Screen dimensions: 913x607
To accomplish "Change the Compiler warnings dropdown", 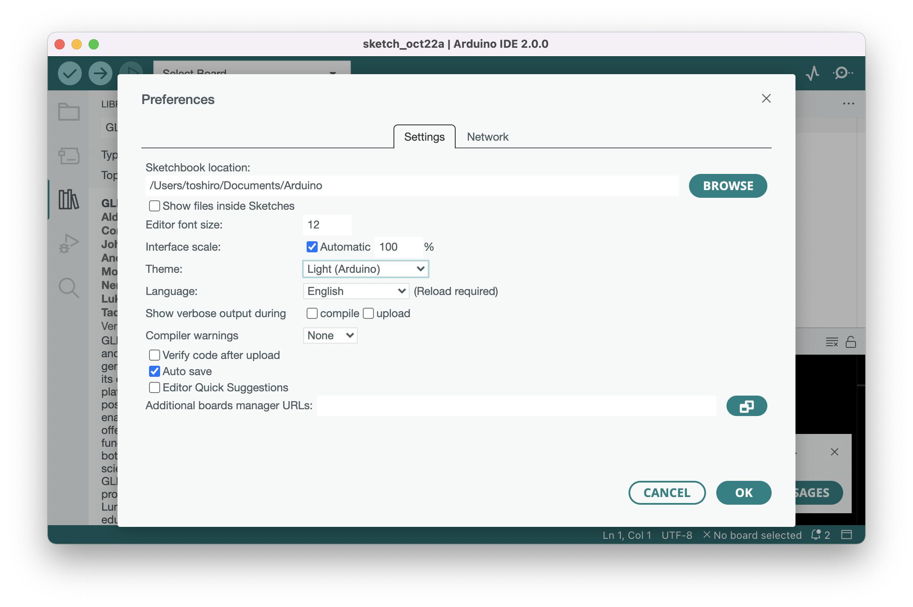I will pyautogui.click(x=330, y=335).
